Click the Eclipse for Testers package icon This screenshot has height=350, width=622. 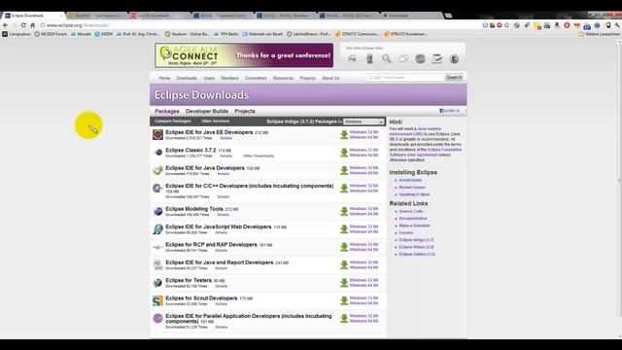[x=157, y=283]
